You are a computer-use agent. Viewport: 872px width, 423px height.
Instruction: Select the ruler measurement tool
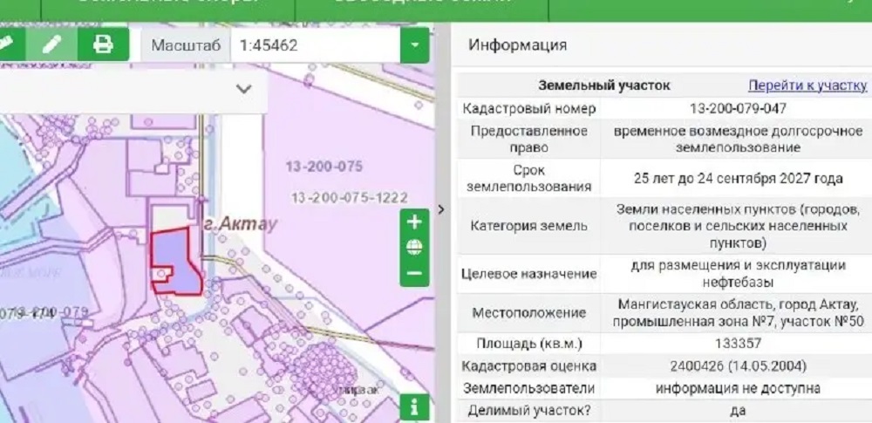[x=7, y=44]
